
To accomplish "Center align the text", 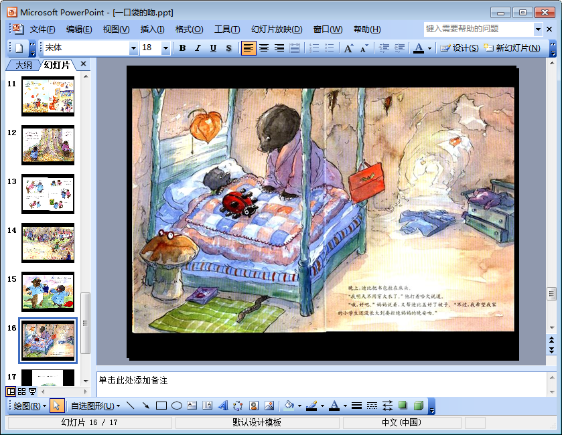I will coord(264,48).
